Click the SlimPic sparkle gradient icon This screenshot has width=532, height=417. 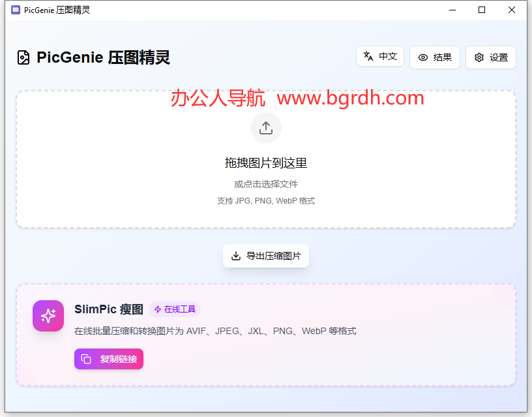click(48, 316)
